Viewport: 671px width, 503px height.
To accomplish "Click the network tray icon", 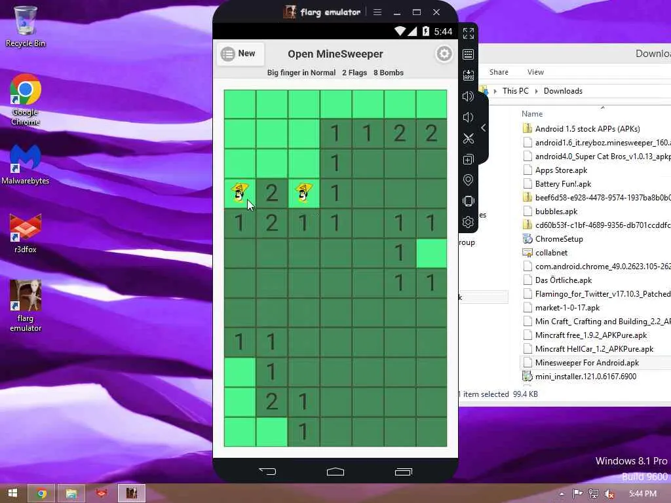I will tap(594, 494).
